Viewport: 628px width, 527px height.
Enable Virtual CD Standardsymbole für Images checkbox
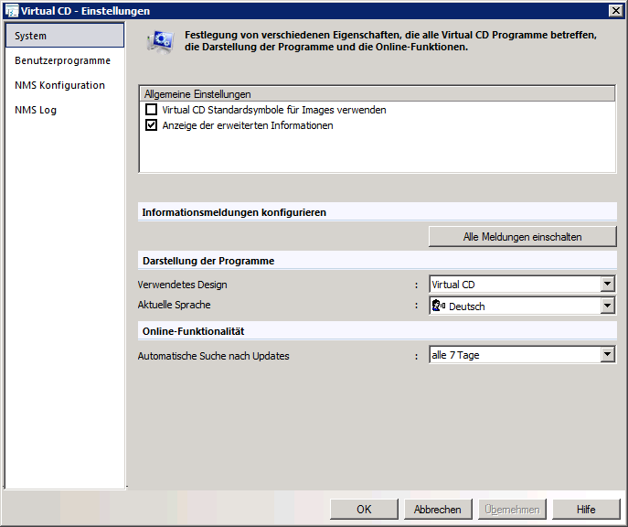tap(151, 110)
